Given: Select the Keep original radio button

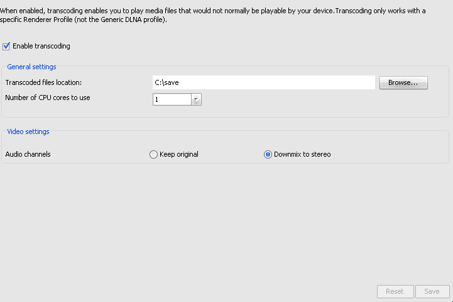Looking at the screenshot, I should (153, 154).
